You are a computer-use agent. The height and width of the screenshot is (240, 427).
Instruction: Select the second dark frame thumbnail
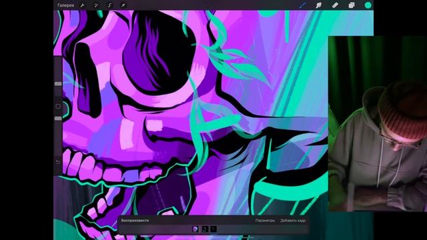click(x=205, y=229)
